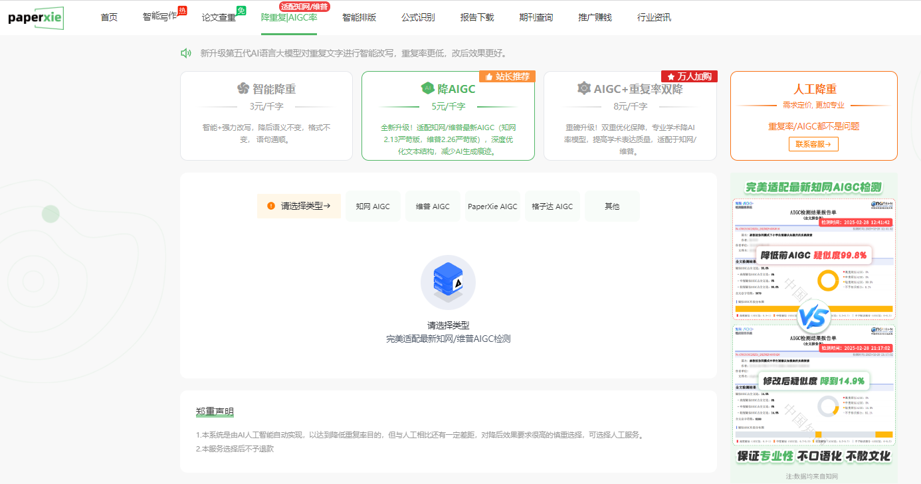Image resolution: width=921 pixels, height=484 pixels.
Task: Choose the 其他 type option
Action: coord(612,206)
